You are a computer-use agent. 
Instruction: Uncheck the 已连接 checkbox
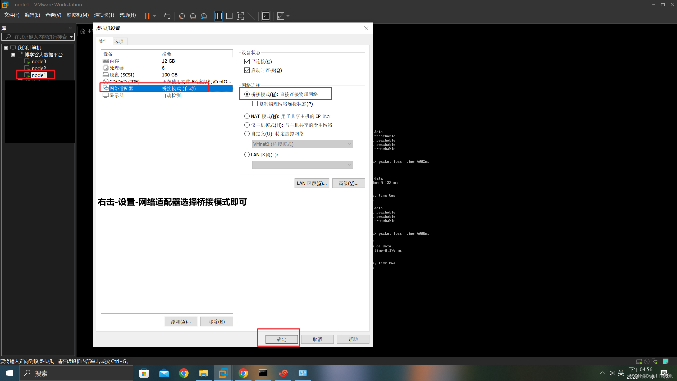[x=247, y=61]
